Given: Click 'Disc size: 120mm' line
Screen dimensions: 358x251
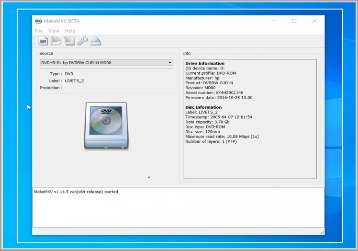Looking at the screenshot, I should [203, 132].
